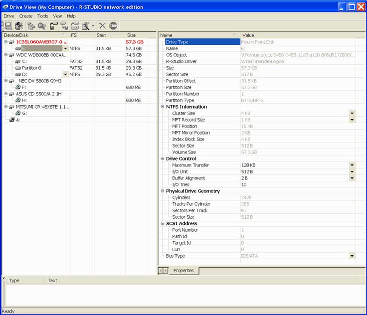Open the Maximum Transfer value dropdown
Image resolution: width=367 pixels, height=315 pixels.
coord(352,165)
